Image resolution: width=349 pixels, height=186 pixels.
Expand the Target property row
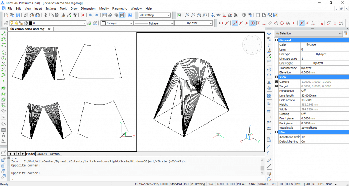coord(277,86)
